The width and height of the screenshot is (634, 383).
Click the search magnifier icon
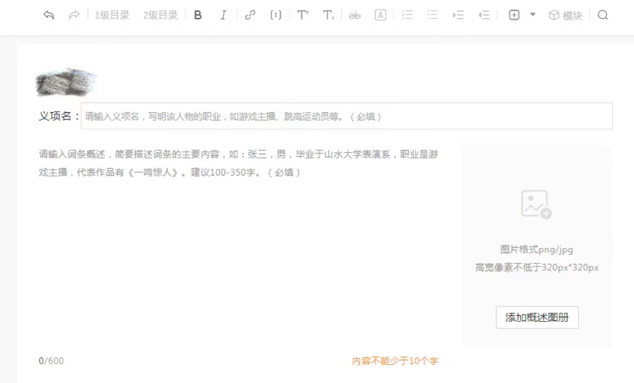pyautogui.click(x=602, y=14)
